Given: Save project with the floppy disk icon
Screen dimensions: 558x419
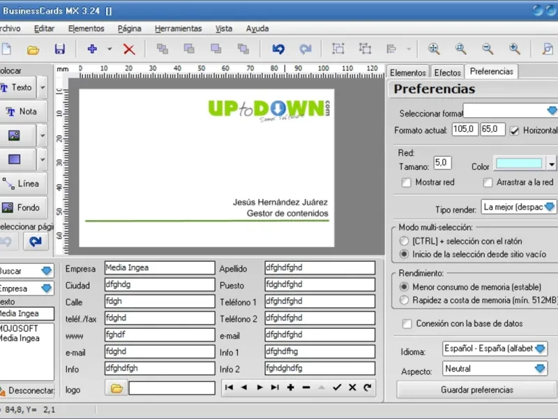Looking at the screenshot, I should tap(59, 49).
